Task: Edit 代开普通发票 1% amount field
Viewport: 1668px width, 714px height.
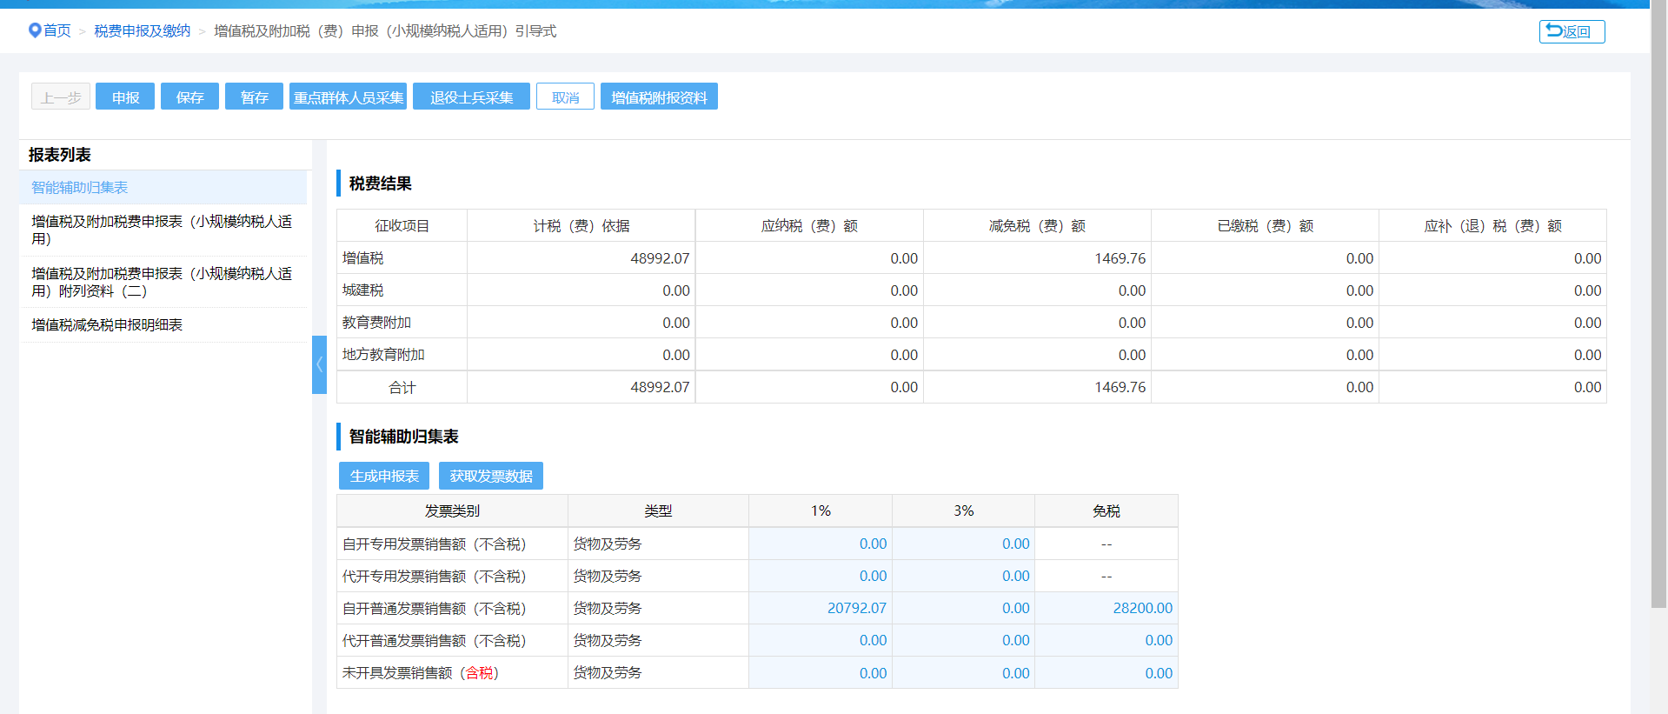Action: click(821, 640)
